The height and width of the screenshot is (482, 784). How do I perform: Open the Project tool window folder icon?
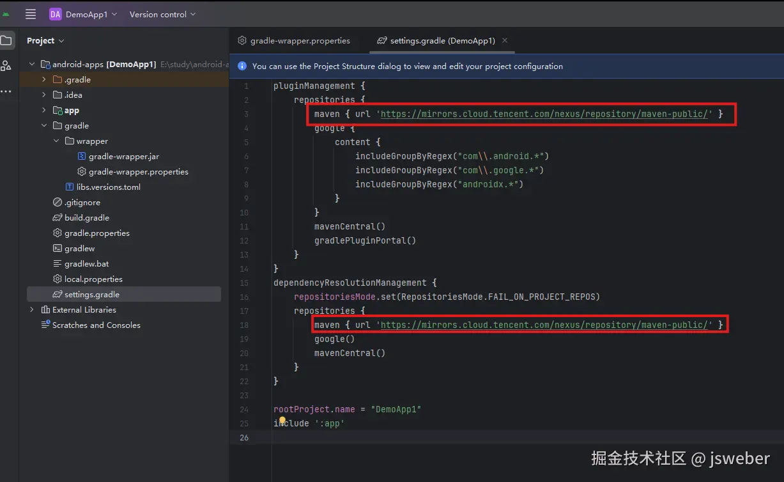(6, 40)
